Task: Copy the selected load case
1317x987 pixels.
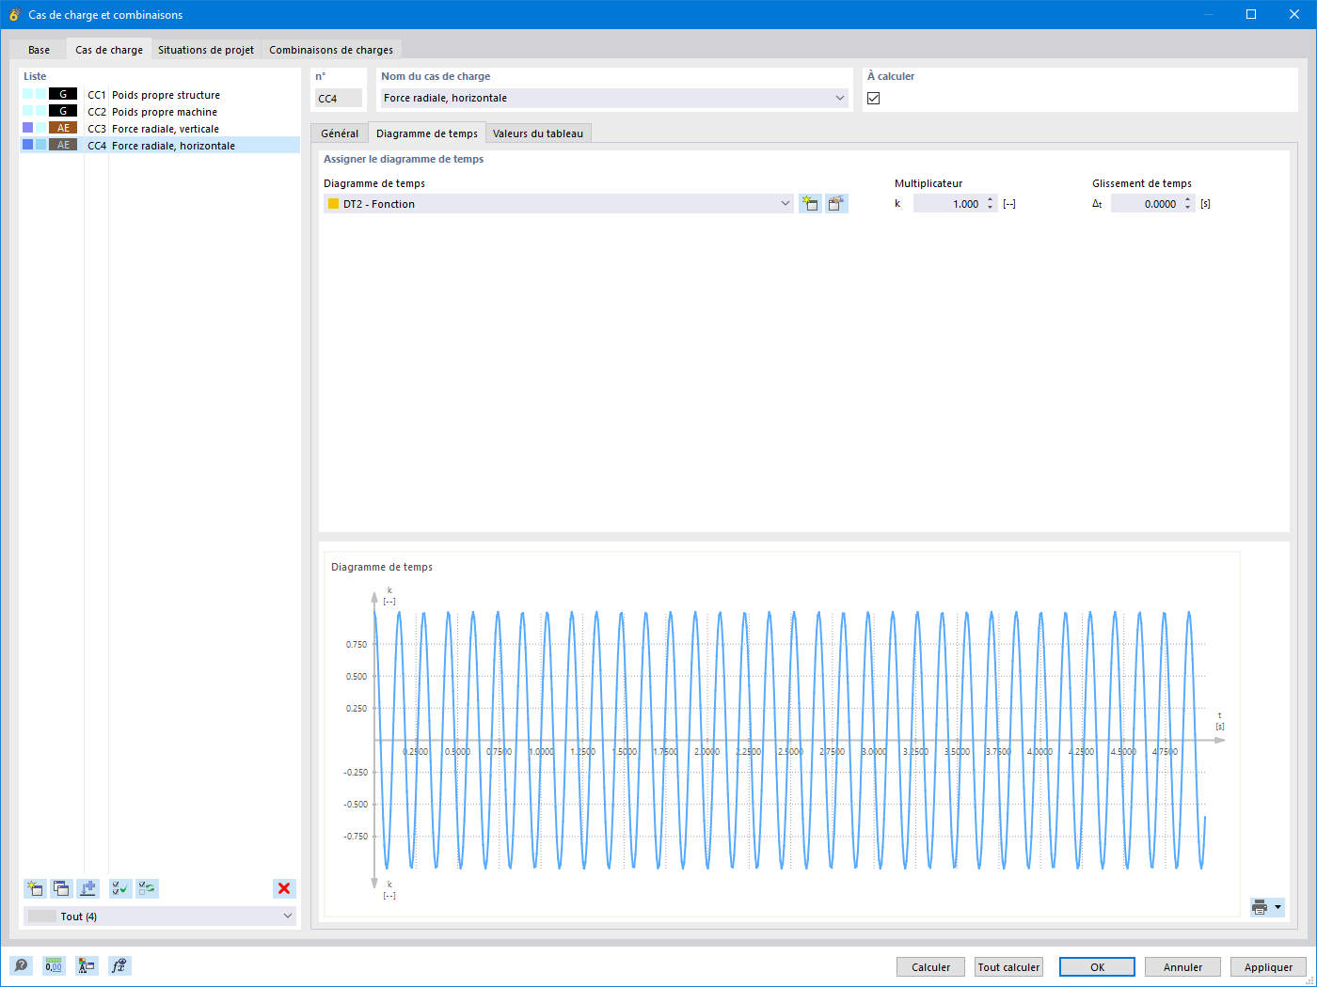Action: tap(61, 888)
